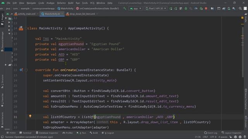248x139 pixels.
Task: Click related XML file gutter icon on line 14
Action: tap(21, 28)
